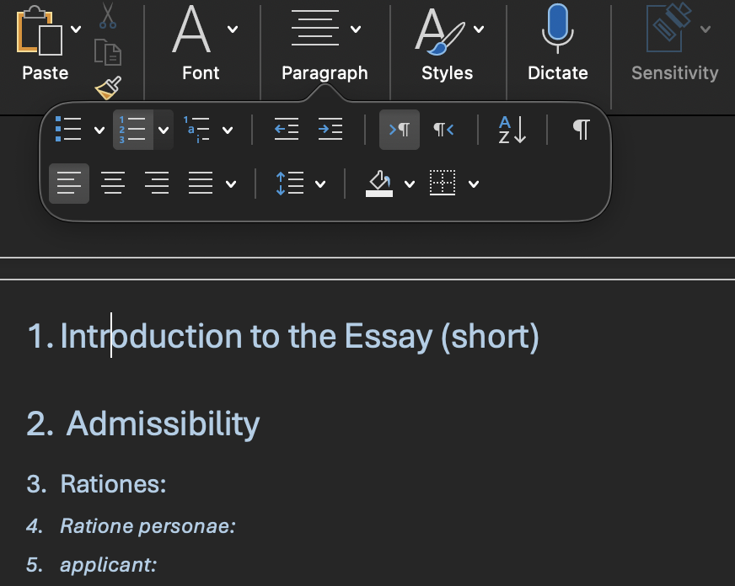Enable left-to-right text direction
735x586 pixels.
click(400, 130)
